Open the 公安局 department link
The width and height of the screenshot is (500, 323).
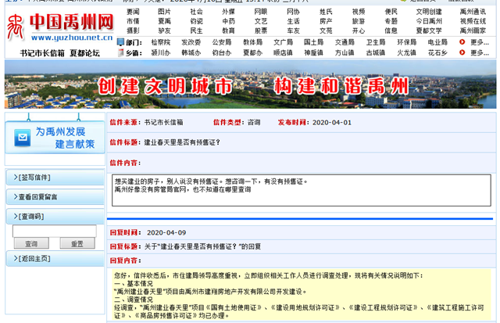tap(222, 42)
